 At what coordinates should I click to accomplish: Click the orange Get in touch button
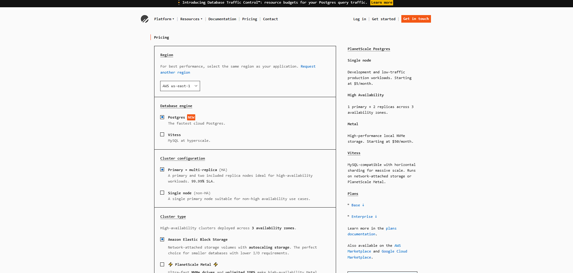pos(416,19)
